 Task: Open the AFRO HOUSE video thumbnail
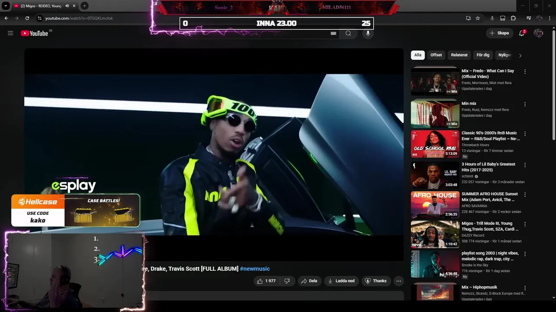[435, 204]
